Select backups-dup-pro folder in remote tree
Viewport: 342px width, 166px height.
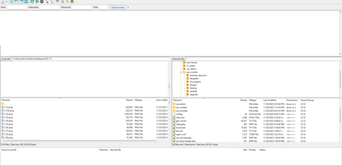(x=198, y=75)
